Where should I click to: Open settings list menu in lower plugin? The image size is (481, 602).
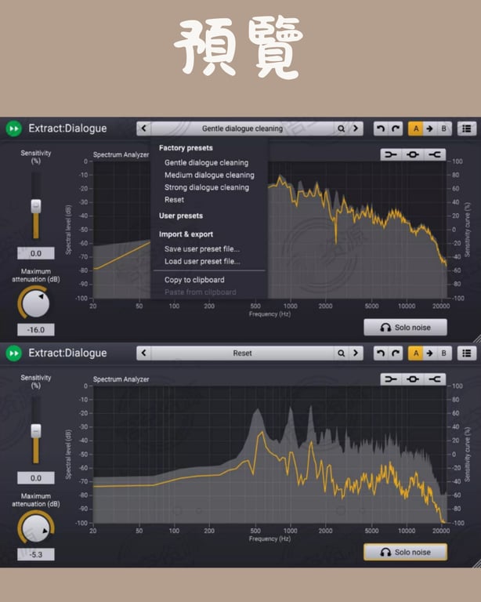click(467, 353)
